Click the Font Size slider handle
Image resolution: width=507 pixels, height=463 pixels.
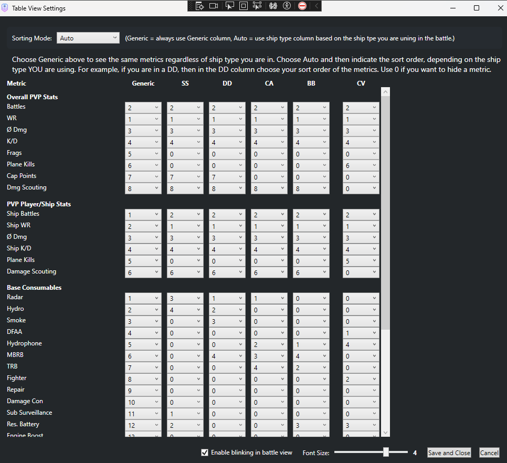[386, 452]
